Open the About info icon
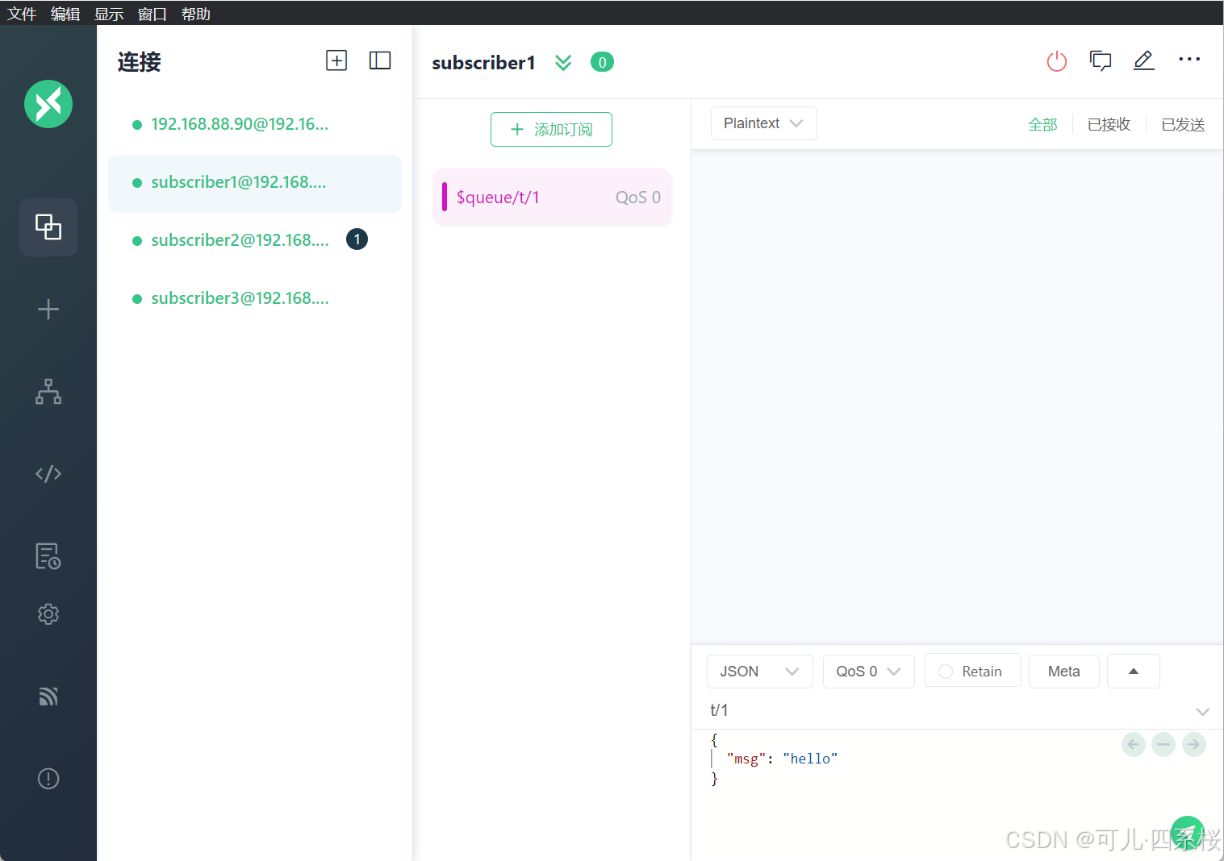Screen dimensions: 1224x861 click(48, 779)
